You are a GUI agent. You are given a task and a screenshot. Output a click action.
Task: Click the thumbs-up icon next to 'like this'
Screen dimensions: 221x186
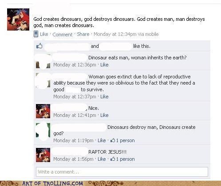[39, 46]
